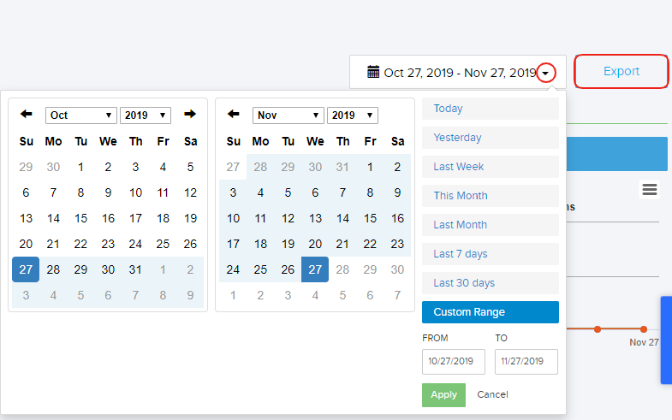Open the hamburger menu icon on the chart
This screenshot has height=420, width=672.
pos(650,189)
